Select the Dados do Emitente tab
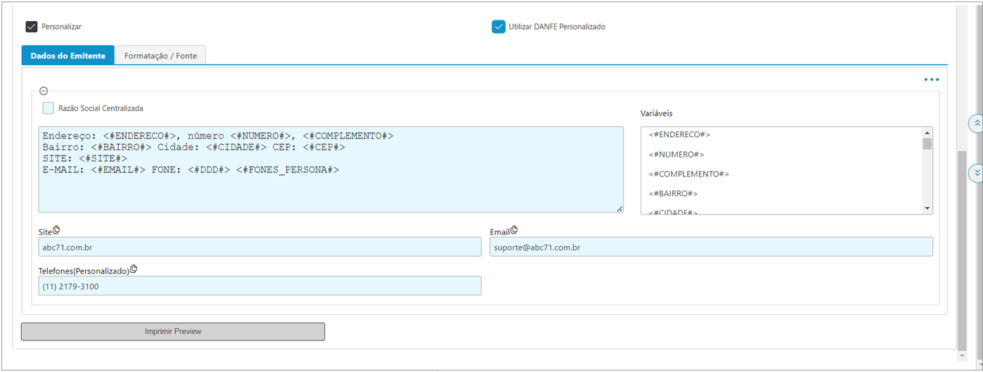This screenshot has width=983, height=372. click(68, 56)
